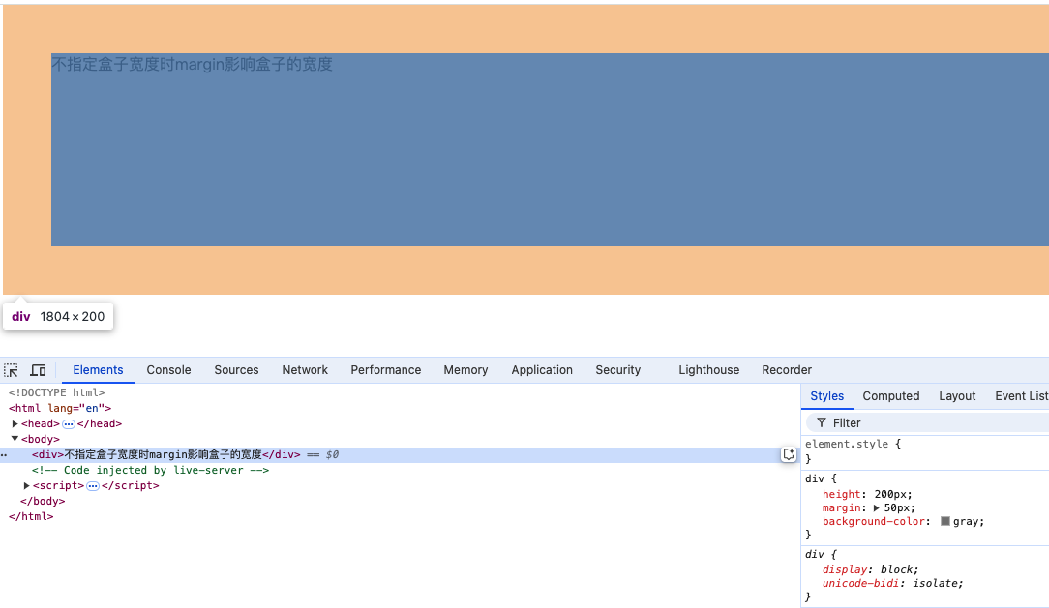The height and width of the screenshot is (608, 1049).
Task: Open the Console tab
Action: click(x=168, y=370)
